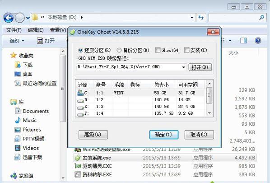Click the search magnifier icon
The width and height of the screenshot is (270, 183).
click(x=262, y=17)
